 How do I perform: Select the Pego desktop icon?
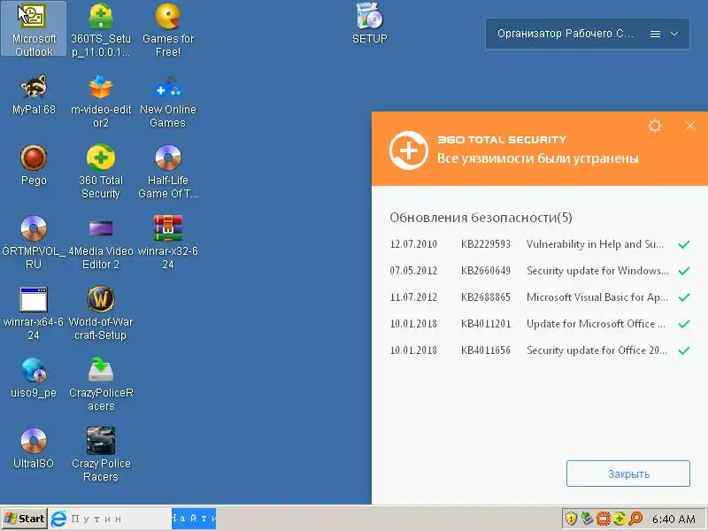click(x=34, y=165)
